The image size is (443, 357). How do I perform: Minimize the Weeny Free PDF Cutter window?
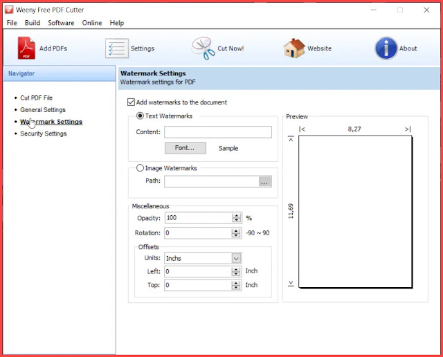pos(374,10)
